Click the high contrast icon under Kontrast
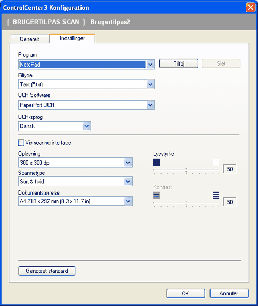The height and width of the screenshot is (306, 258). tap(216, 195)
